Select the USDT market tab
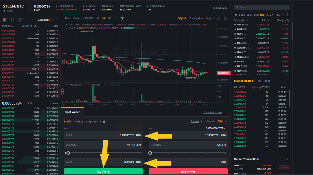Screen dimensions: 313x175 (x=249, y=15)
